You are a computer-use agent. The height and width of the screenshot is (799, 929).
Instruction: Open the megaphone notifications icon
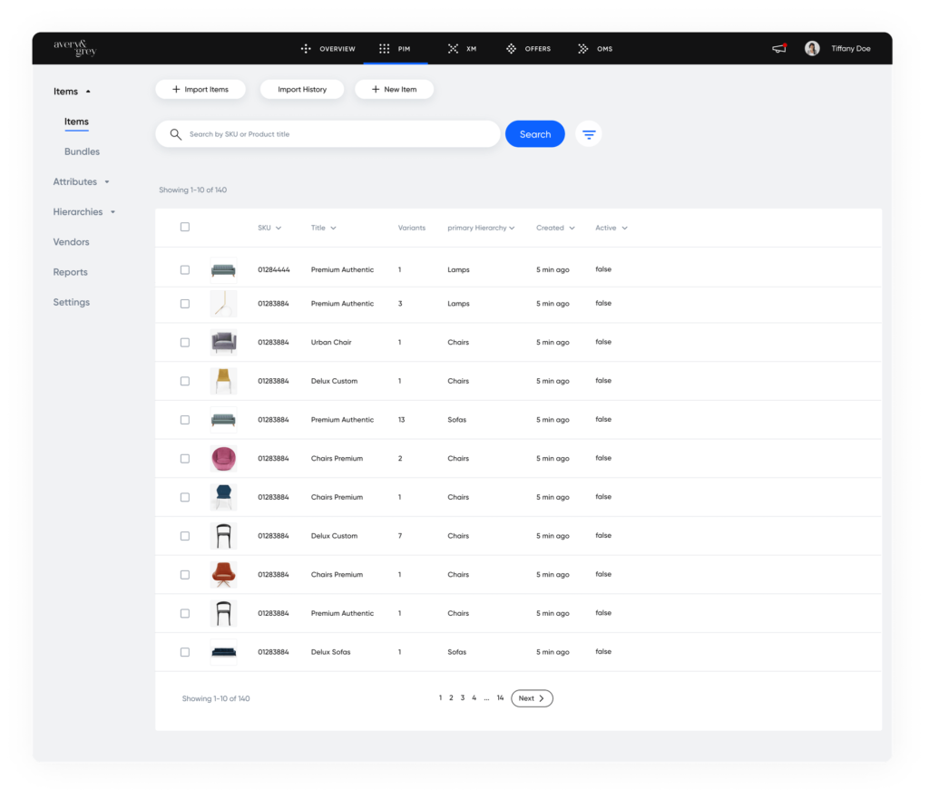click(778, 48)
